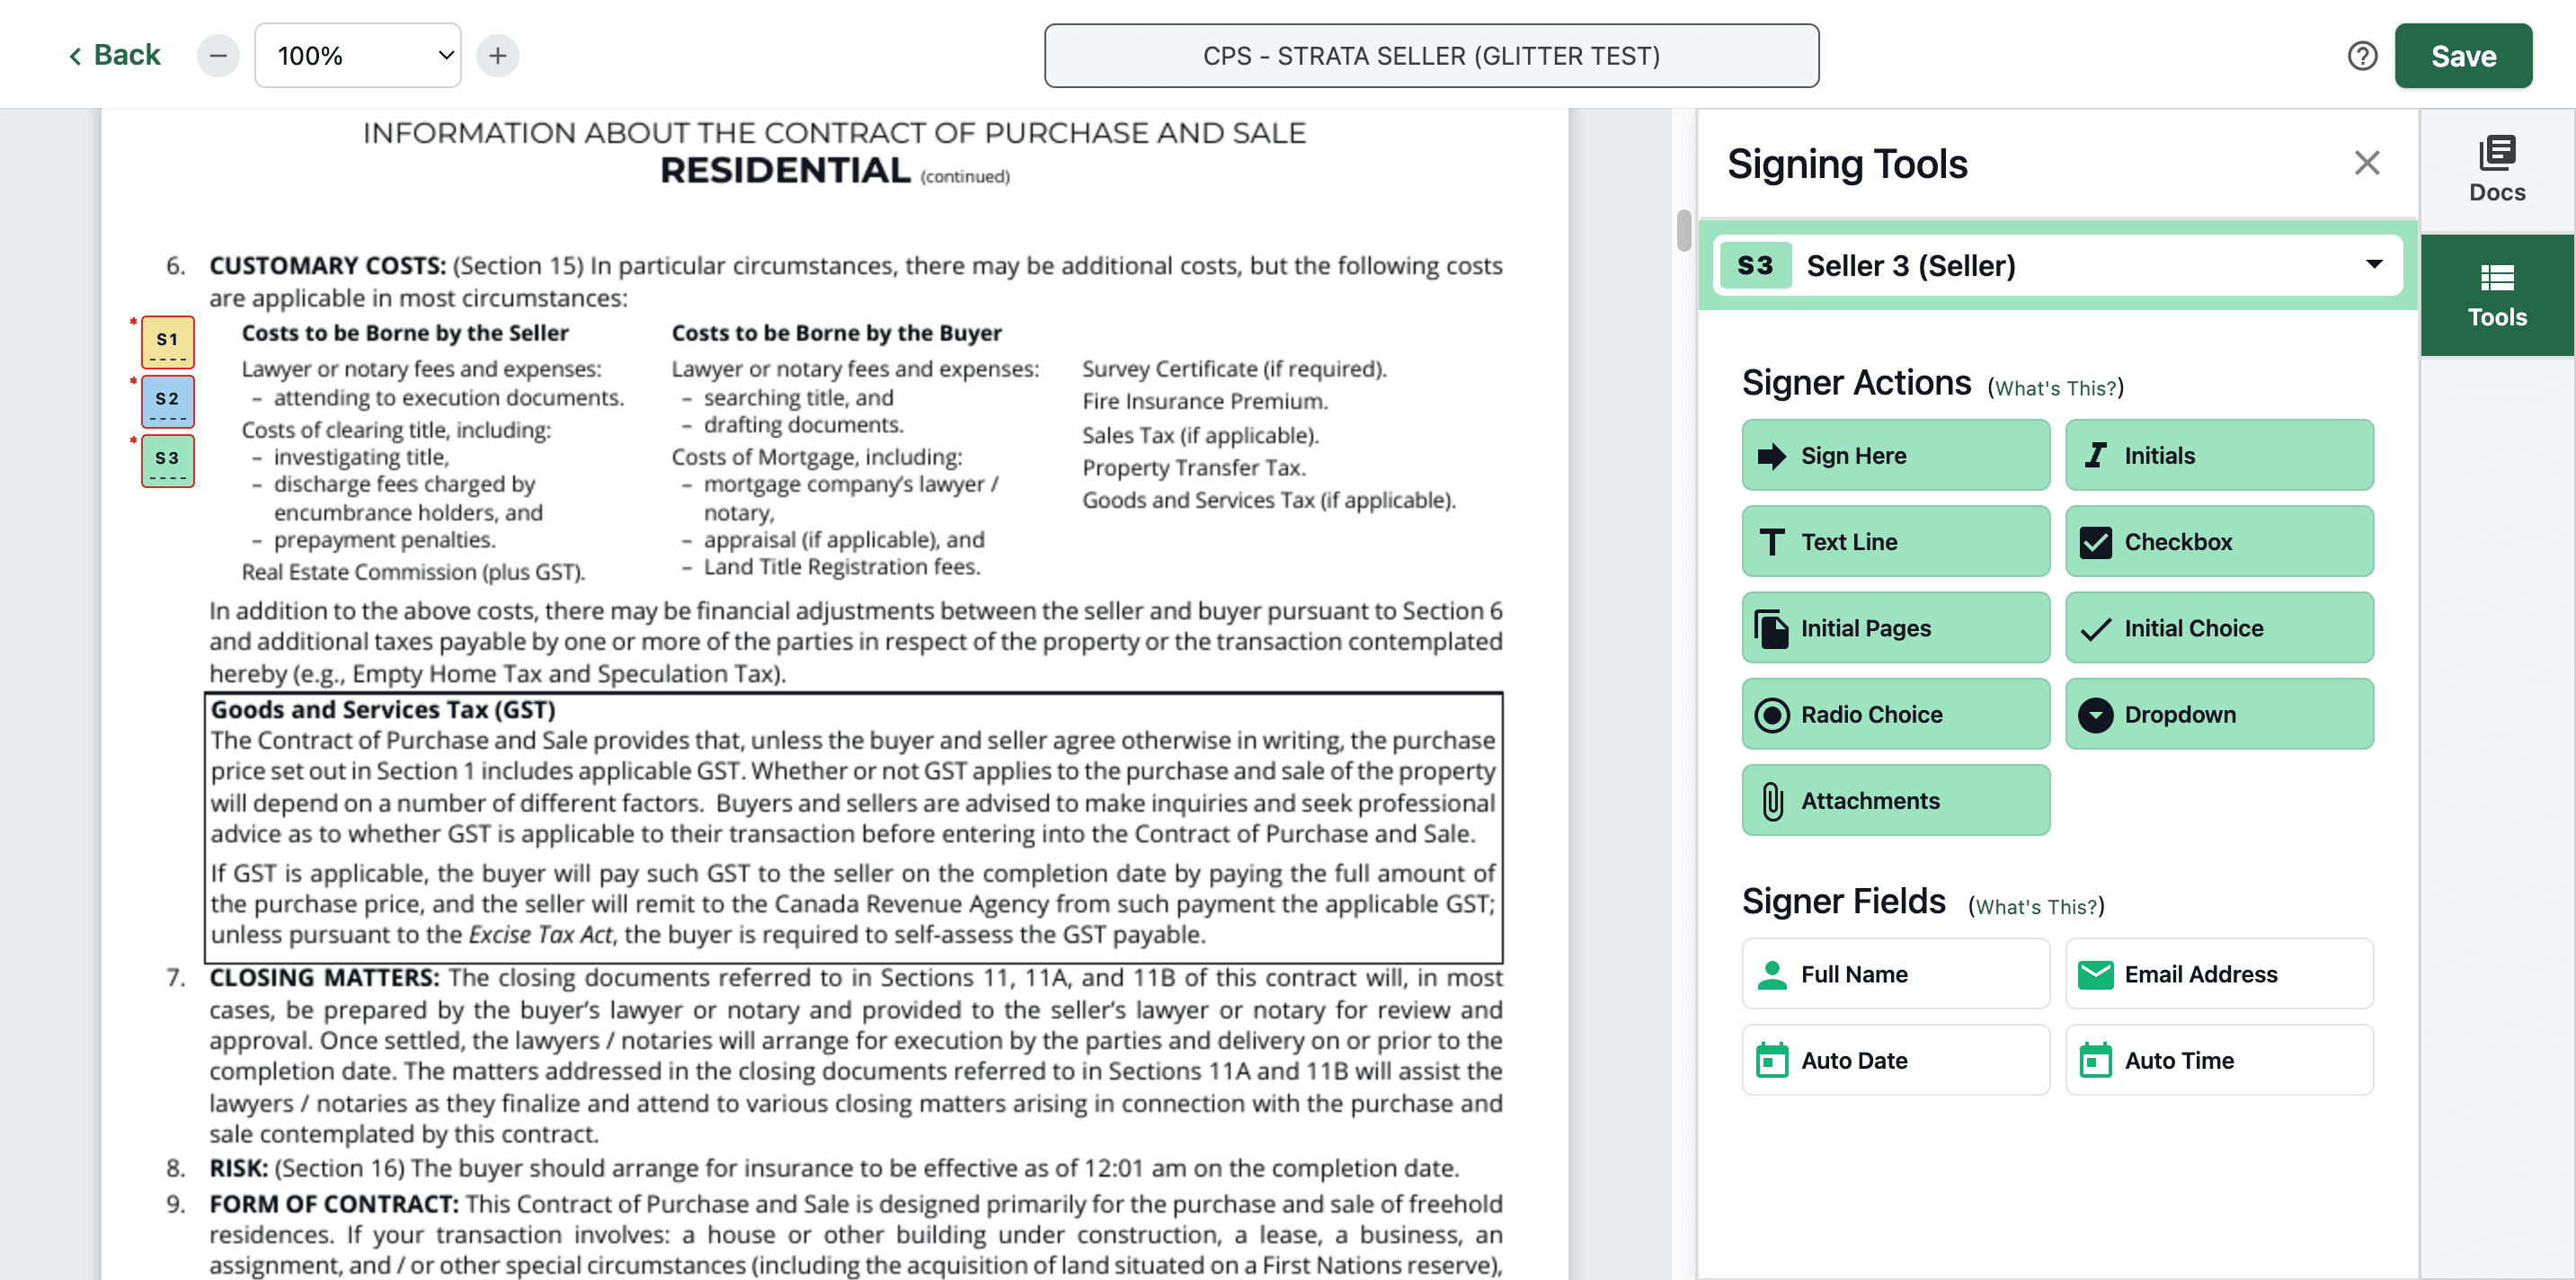Click the document vertical scrollbar thumb
Image resolution: width=2576 pixels, height=1280 pixels.
tap(1683, 231)
